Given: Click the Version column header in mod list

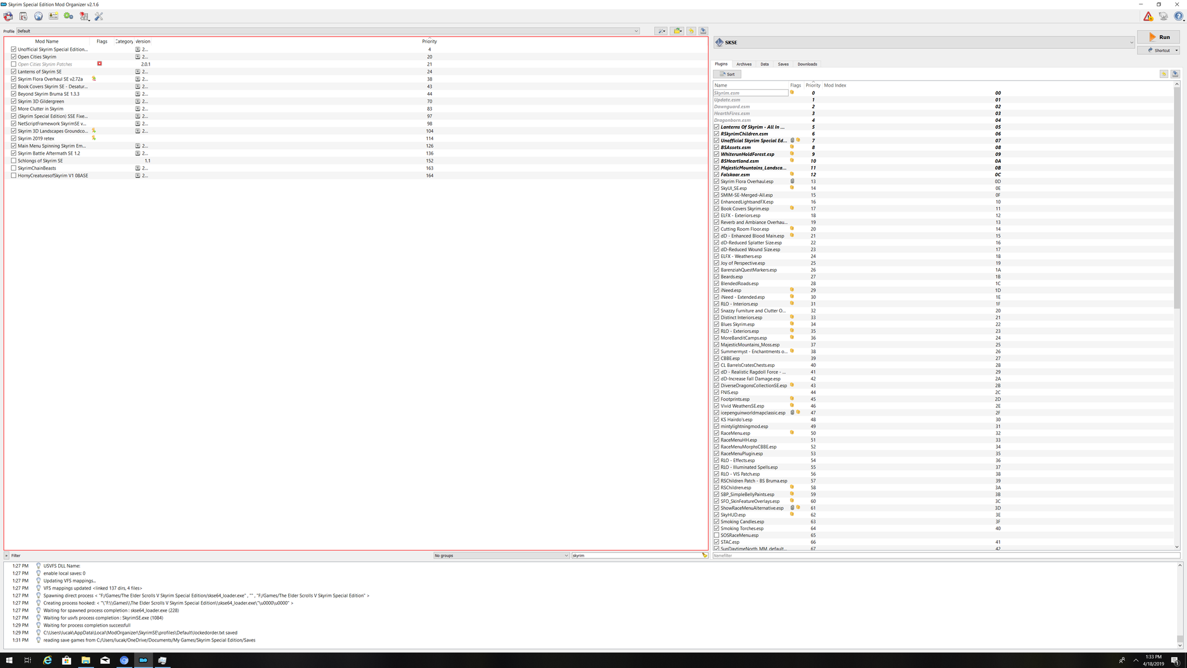Looking at the screenshot, I should coord(143,41).
